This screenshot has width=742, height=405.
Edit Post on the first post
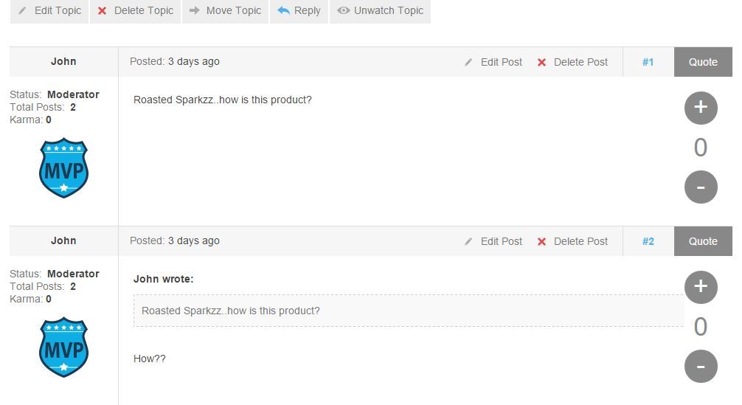click(493, 62)
